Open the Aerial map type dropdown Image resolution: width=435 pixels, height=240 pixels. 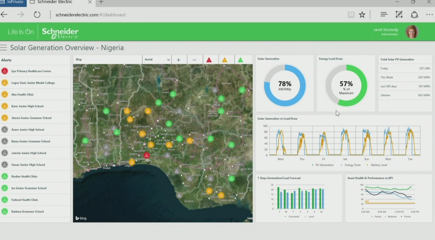coord(157,60)
